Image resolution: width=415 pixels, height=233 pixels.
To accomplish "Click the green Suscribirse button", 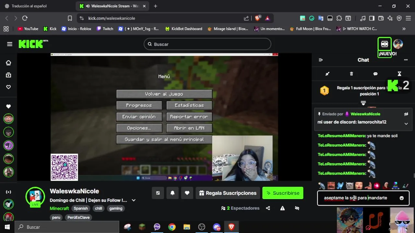I will click(283, 193).
